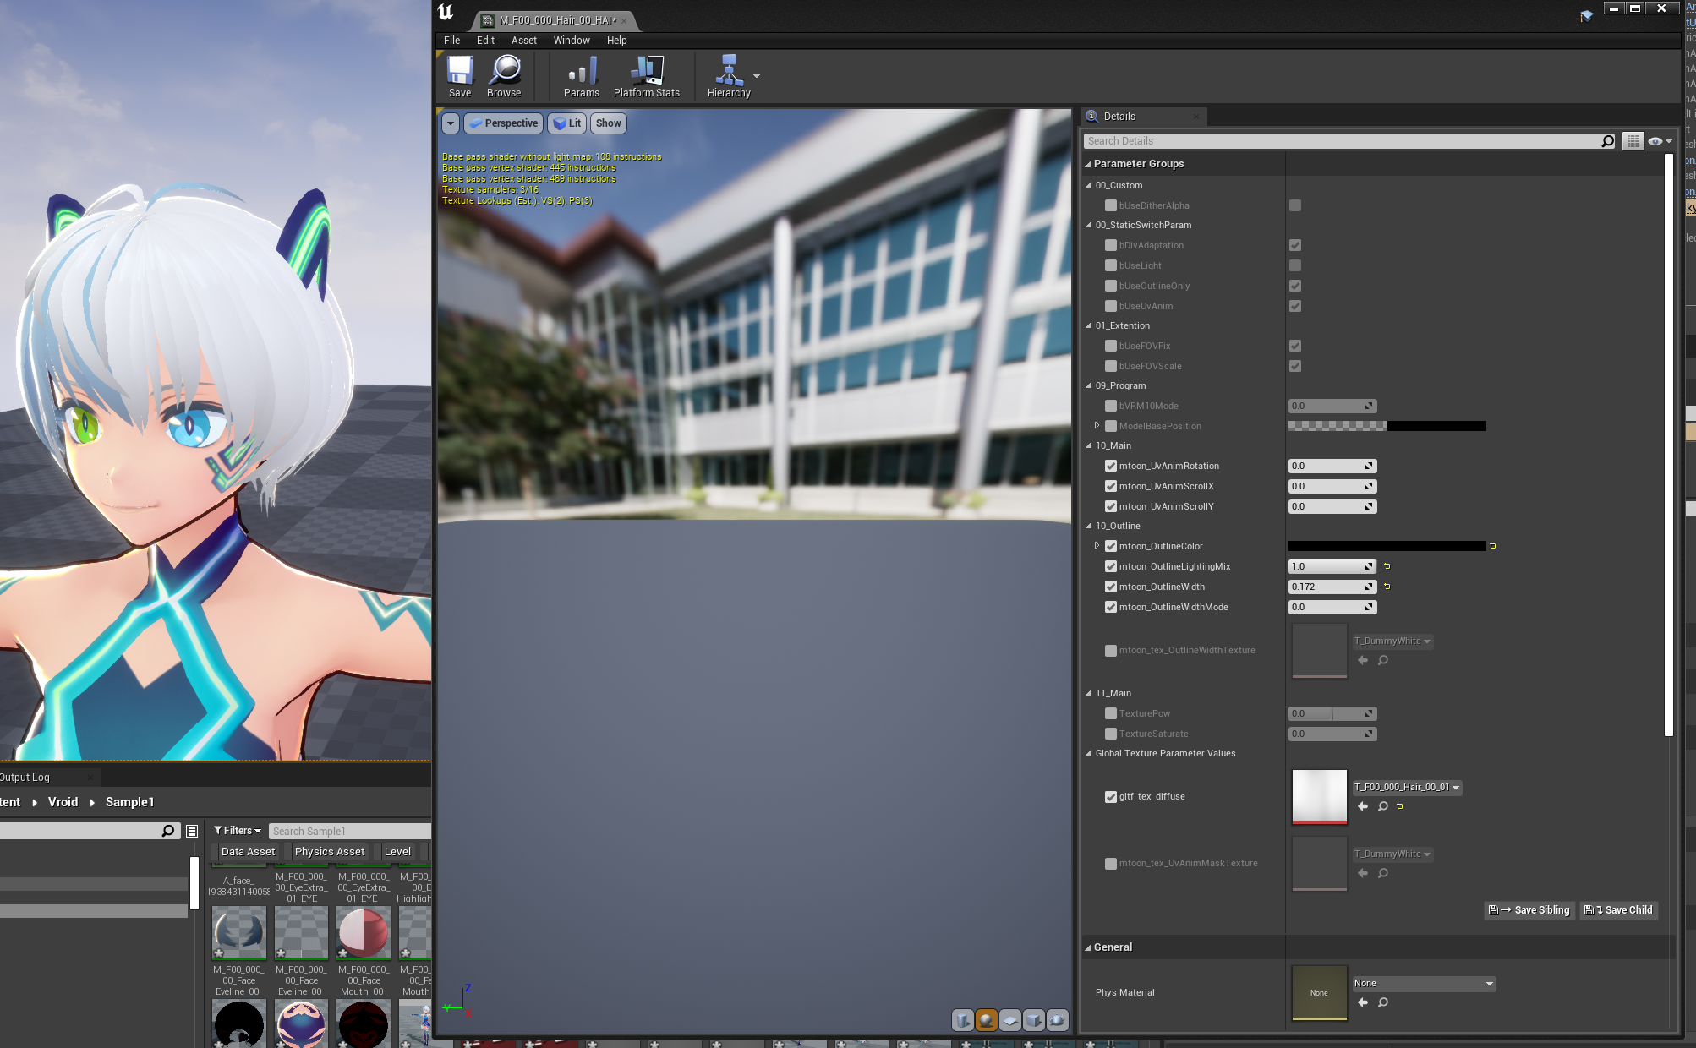Open the Asset menu

[523, 41]
